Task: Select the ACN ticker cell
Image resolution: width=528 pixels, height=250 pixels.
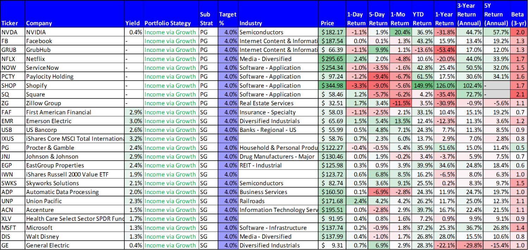Action: [x=13, y=210]
